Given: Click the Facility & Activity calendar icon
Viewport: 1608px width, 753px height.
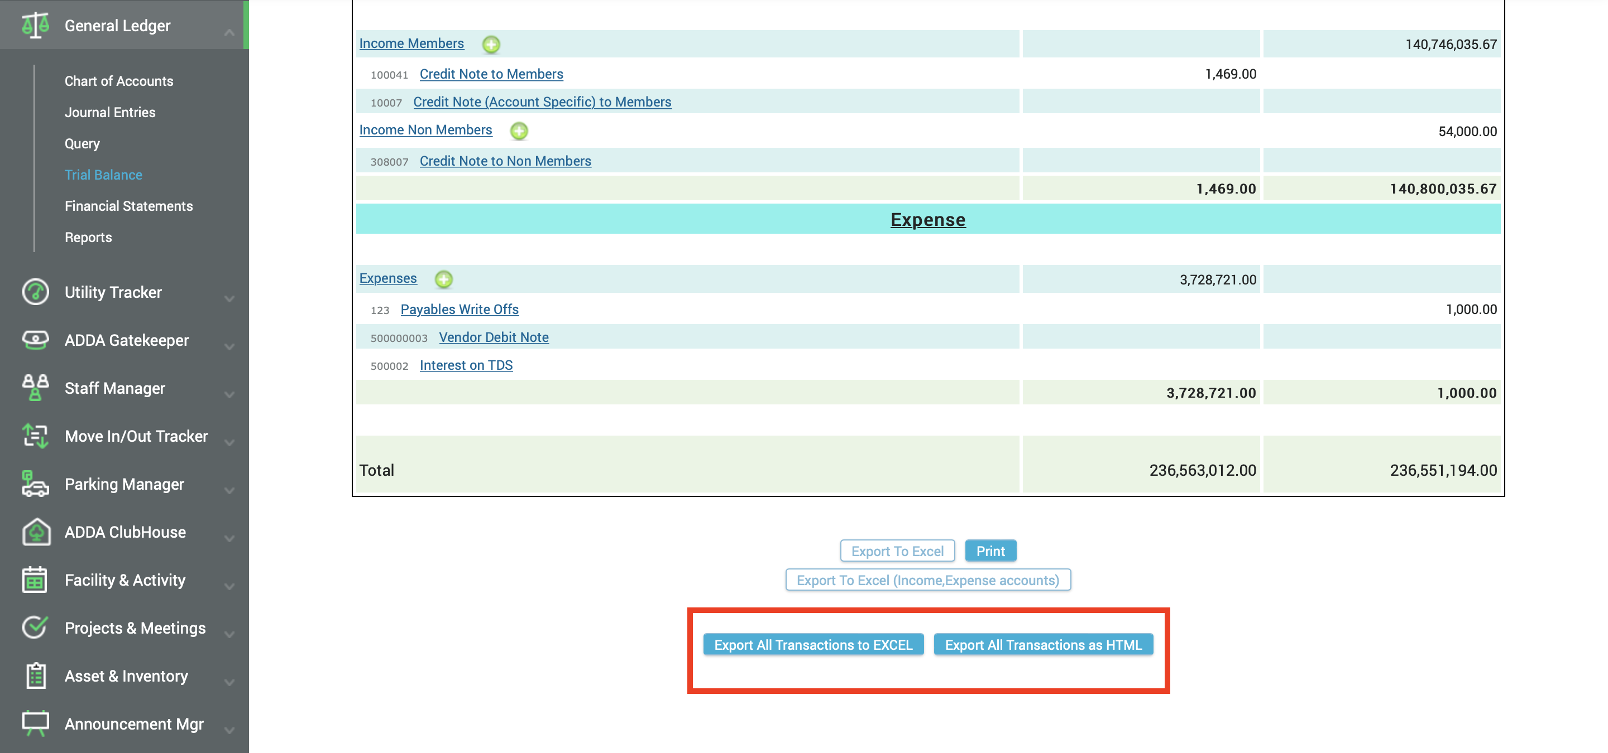Looking at the screenshot, I should [x=36, y=580].
